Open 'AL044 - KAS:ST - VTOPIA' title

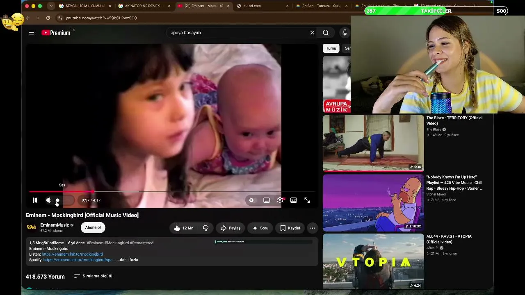[449, 239]
